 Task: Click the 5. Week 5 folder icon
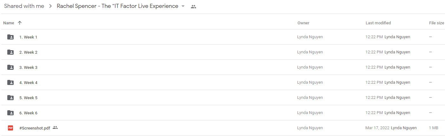click(10, 98)
